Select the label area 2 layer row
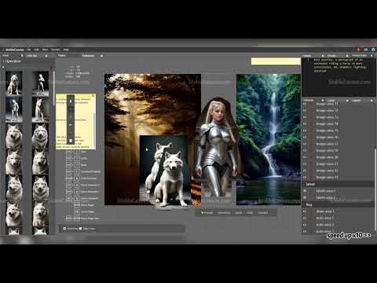 pos(339,197)
